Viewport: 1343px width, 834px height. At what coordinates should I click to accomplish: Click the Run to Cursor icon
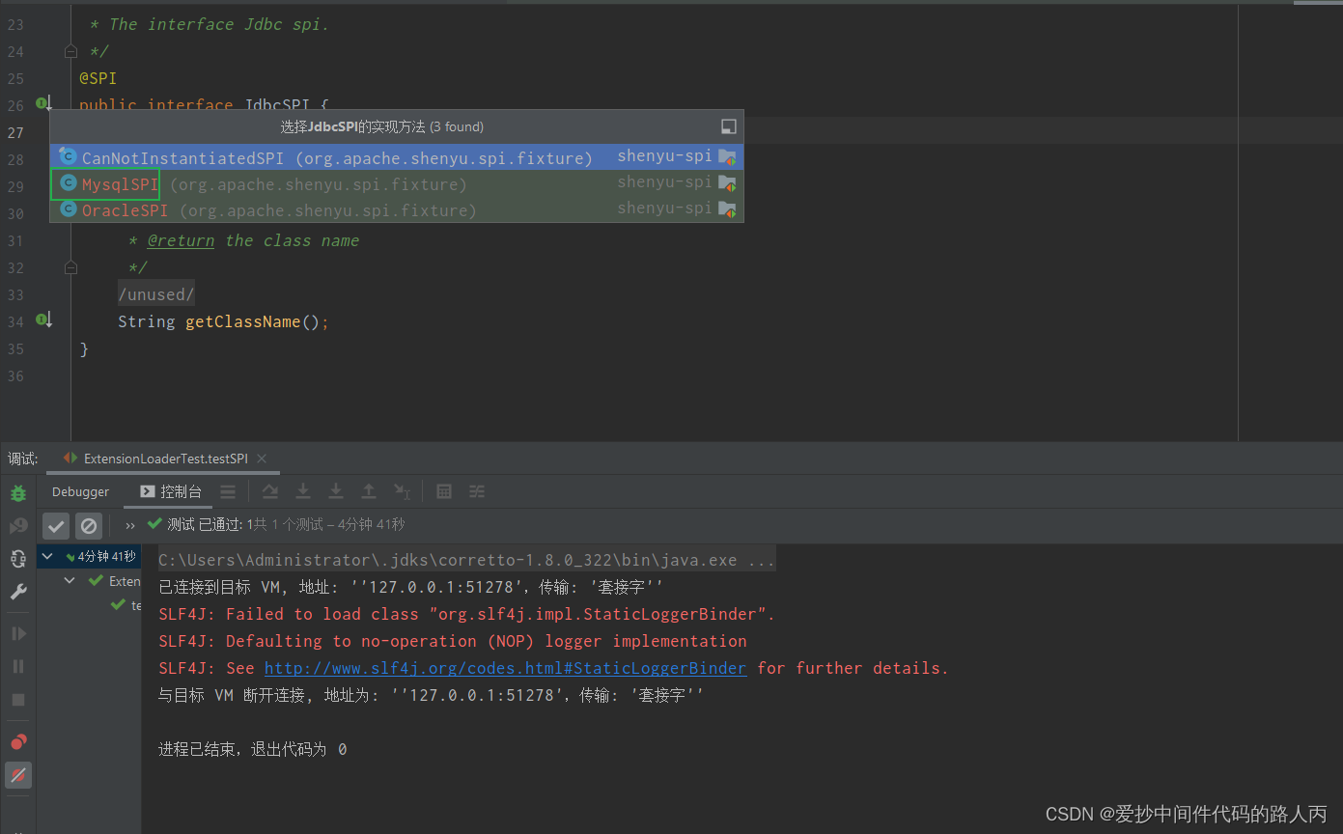click(403, 491)
